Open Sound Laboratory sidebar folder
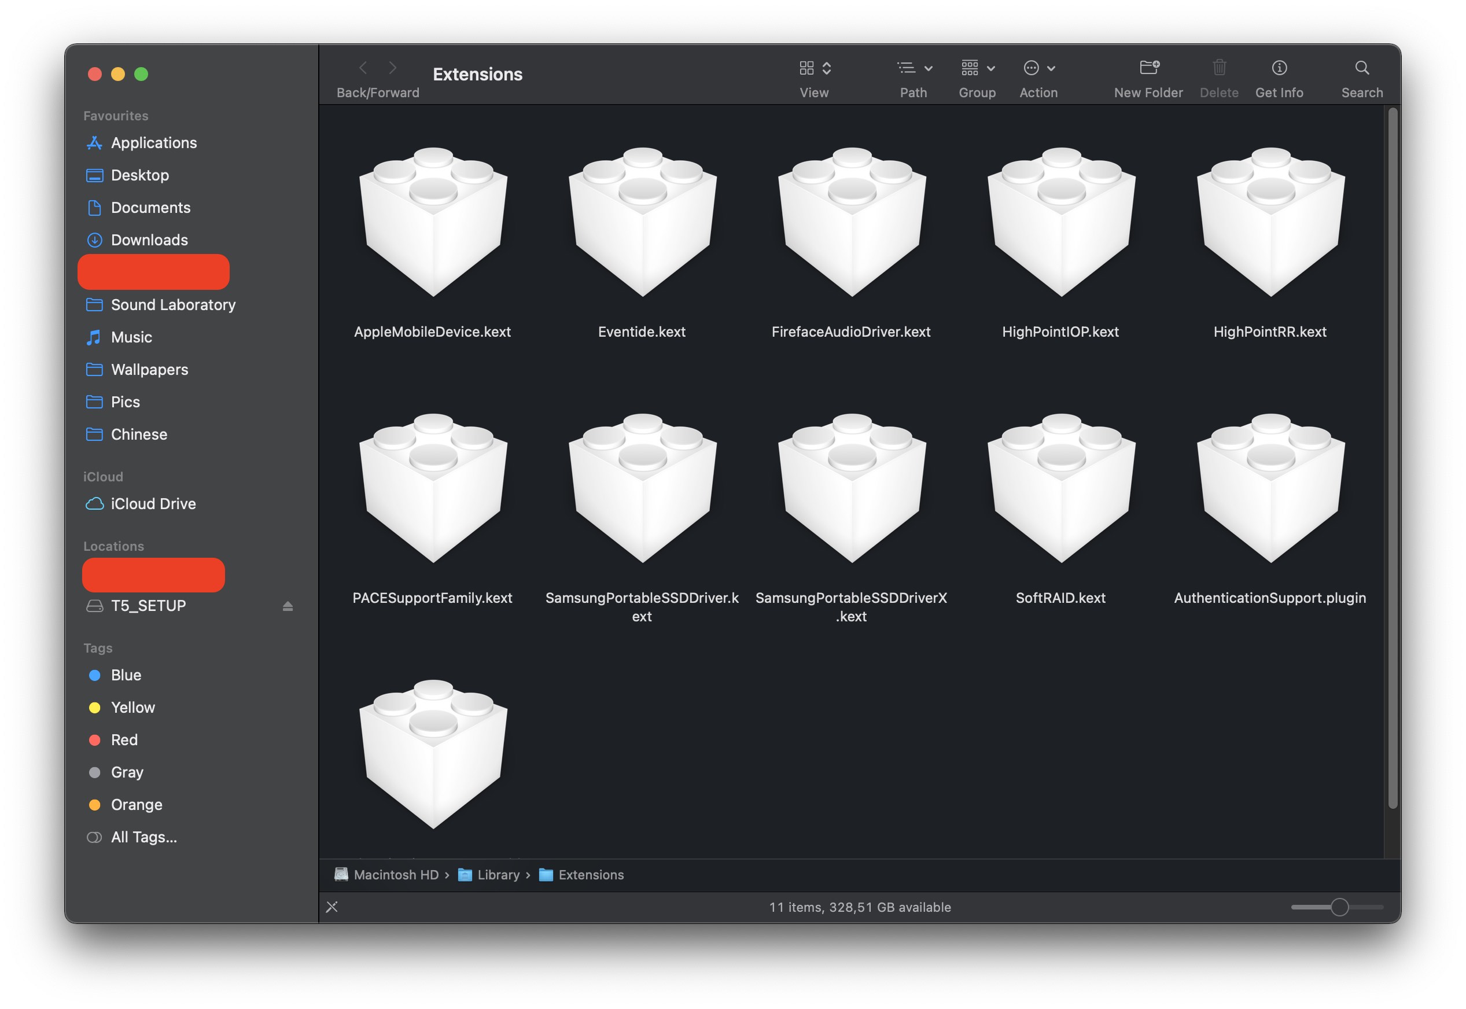Viewport: 1466px width, 1009px height. pyautogui.click(x=172, y=305)
